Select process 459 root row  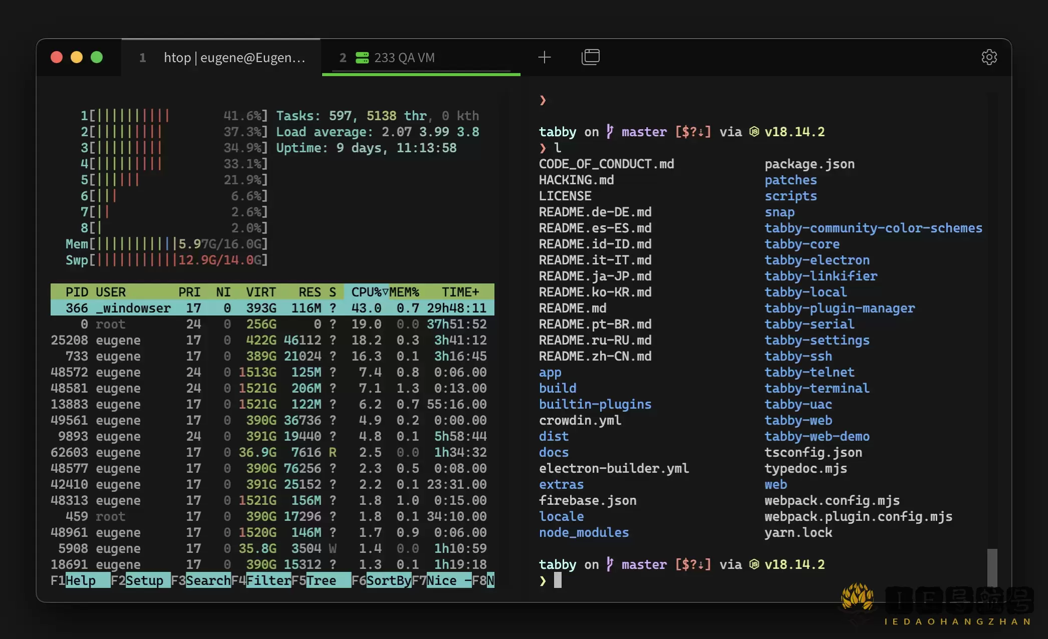[x=273, y=516]
